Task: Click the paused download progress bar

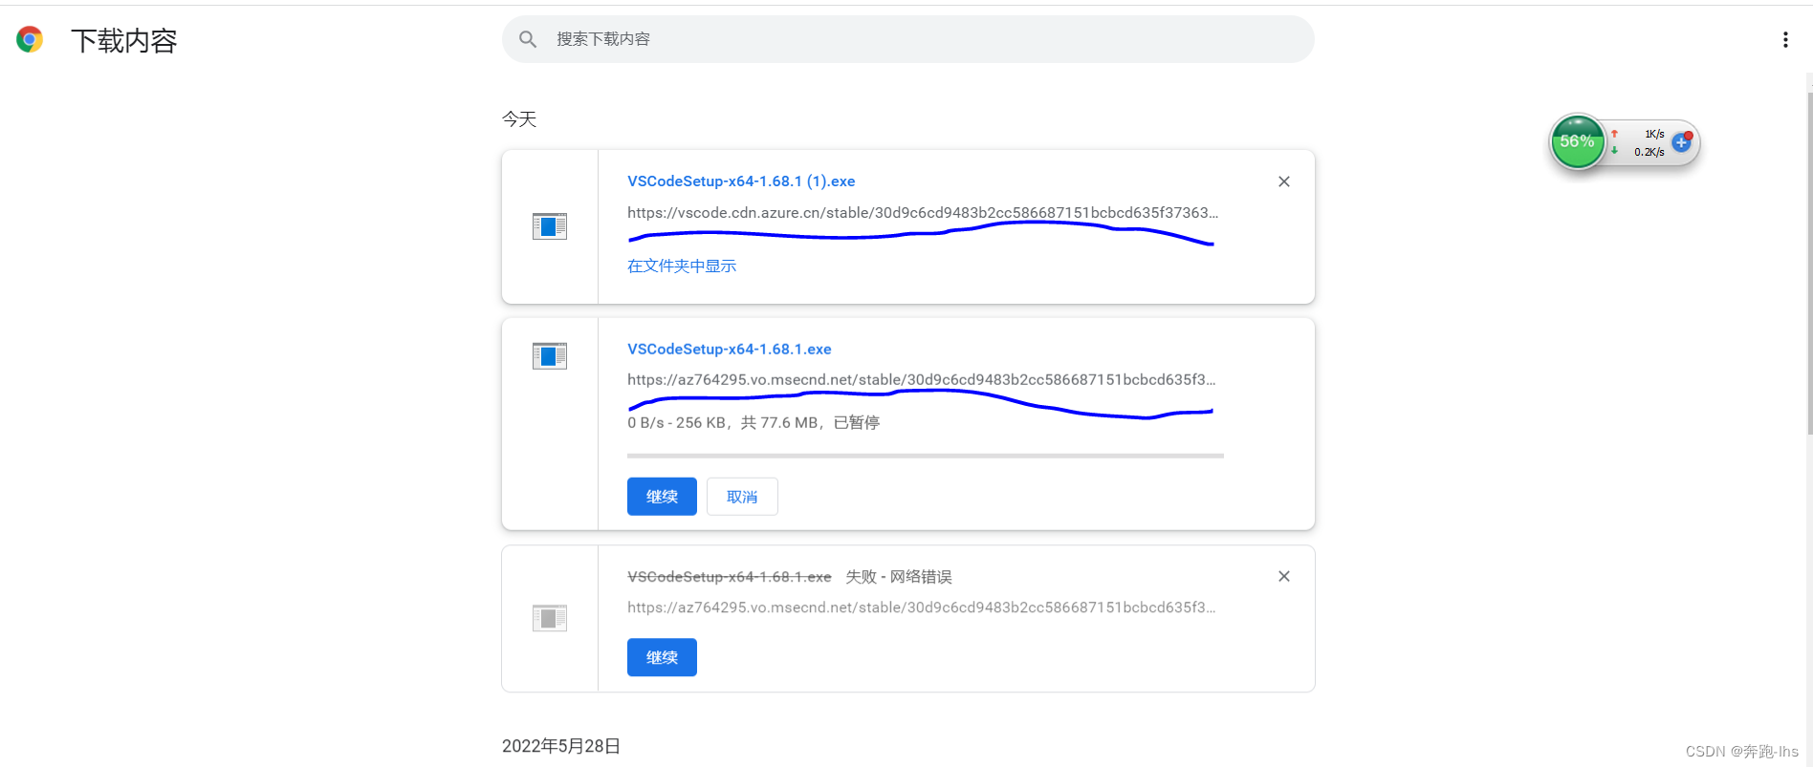Action: pos(926,456)
